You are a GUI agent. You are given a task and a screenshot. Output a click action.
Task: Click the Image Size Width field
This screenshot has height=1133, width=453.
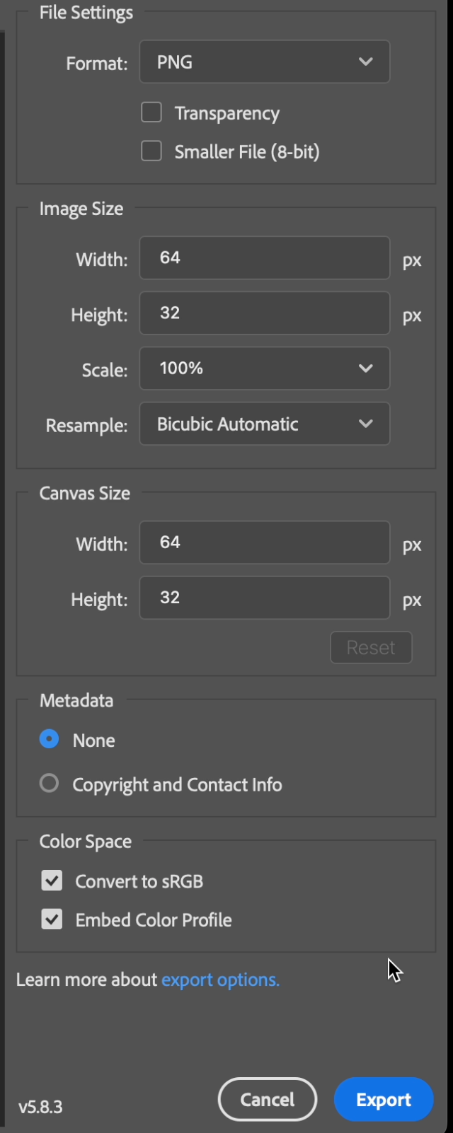pos(264,258)
